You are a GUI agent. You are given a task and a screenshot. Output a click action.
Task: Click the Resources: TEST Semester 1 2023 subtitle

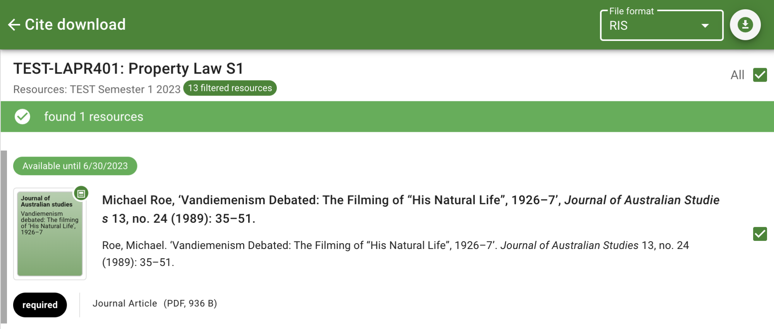pyautogui.click(x=97, y=89)
